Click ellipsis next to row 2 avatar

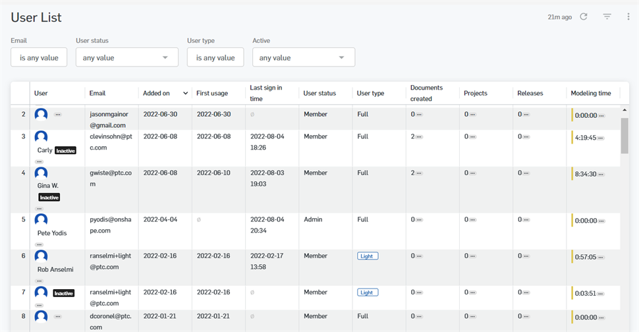tap(58, 115)
